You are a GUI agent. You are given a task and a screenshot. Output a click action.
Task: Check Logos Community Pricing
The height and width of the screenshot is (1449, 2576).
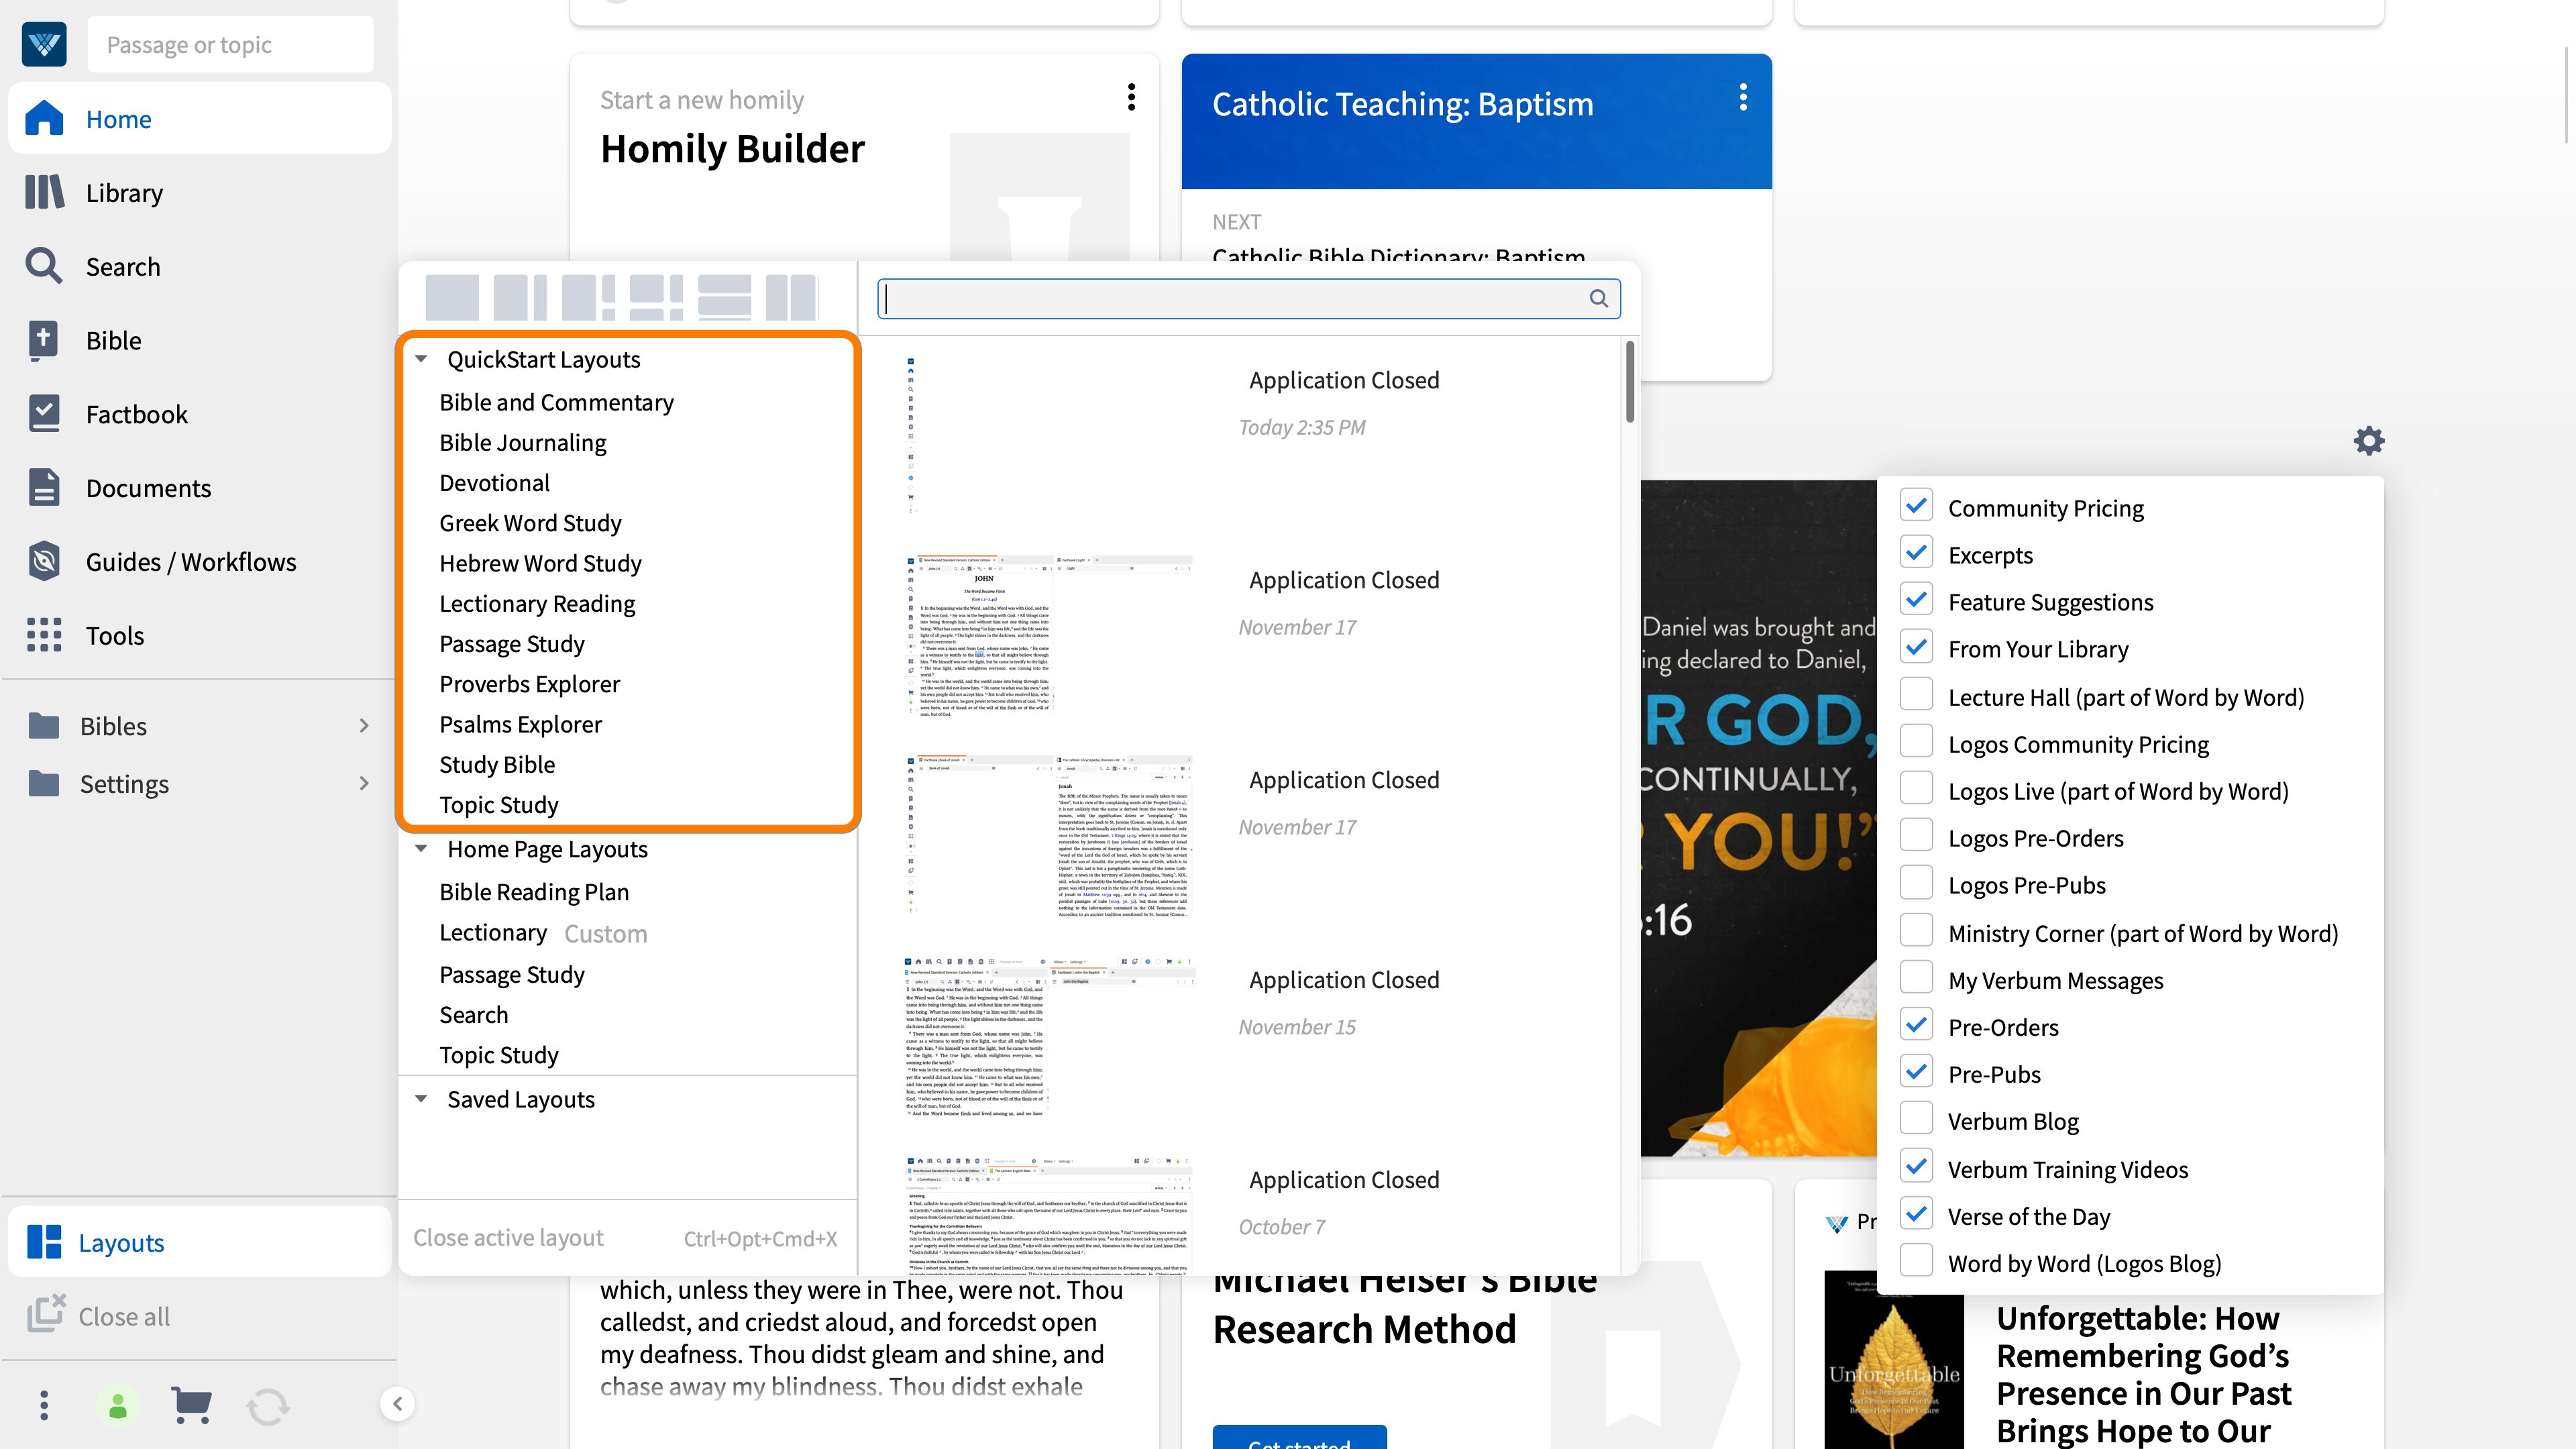[x=1916, y=741]
